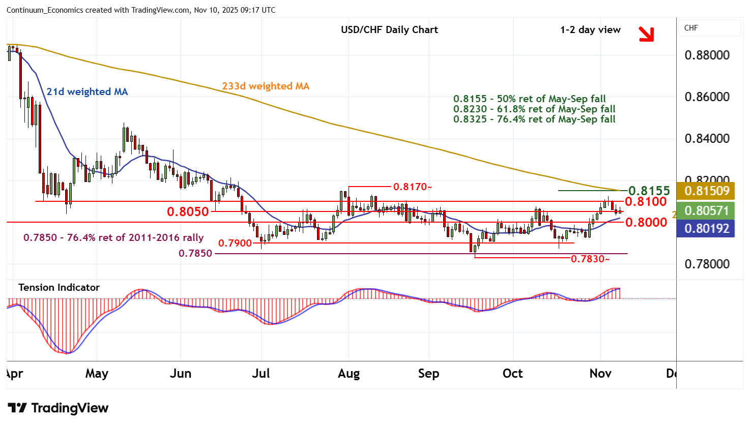Image resolution: width=750 pixels, height=427 pixels.
Task: Click the red 0.8100 level label
Action: (646, 202)
